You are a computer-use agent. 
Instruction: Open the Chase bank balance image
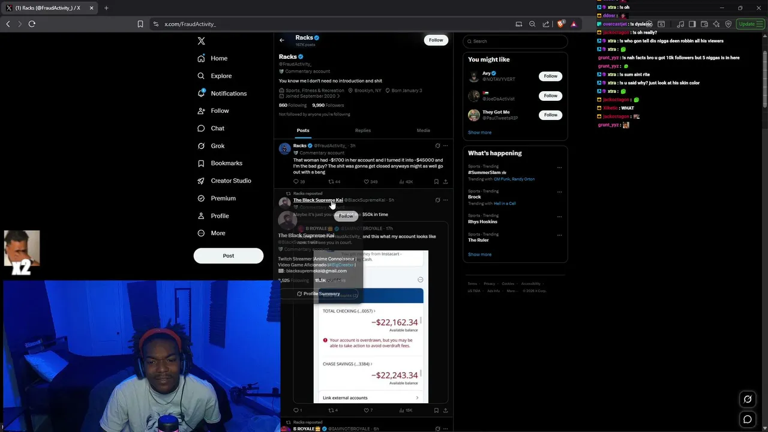point(371,327)
